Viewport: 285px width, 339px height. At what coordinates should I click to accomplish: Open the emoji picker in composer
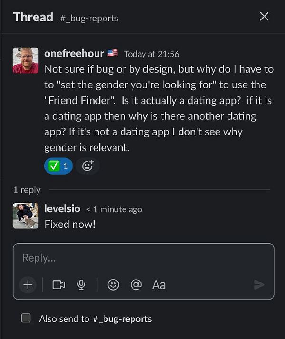click(113, 284)
